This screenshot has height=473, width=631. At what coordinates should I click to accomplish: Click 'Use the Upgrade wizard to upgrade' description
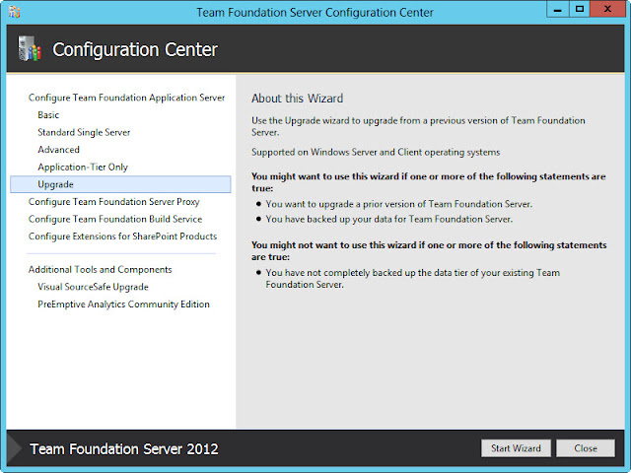[x=418, y=126]
